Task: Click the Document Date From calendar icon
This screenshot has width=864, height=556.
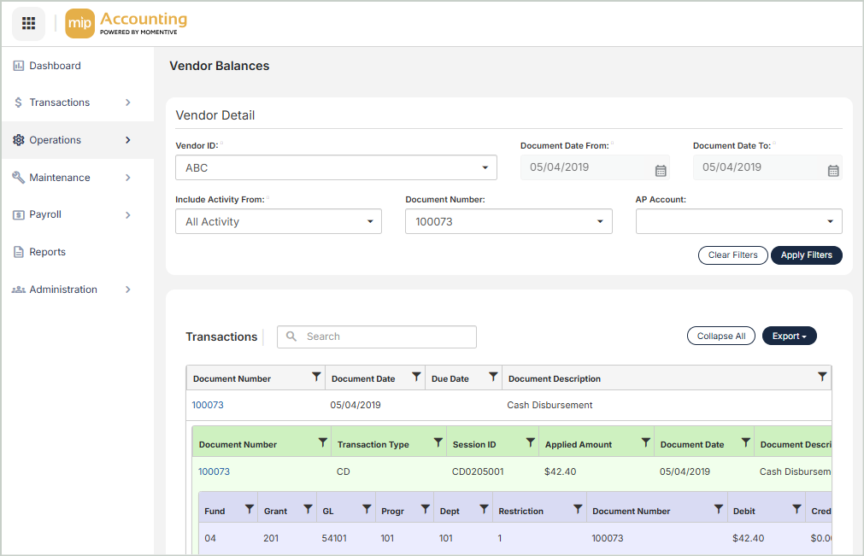Action: (x=661, y=170)
